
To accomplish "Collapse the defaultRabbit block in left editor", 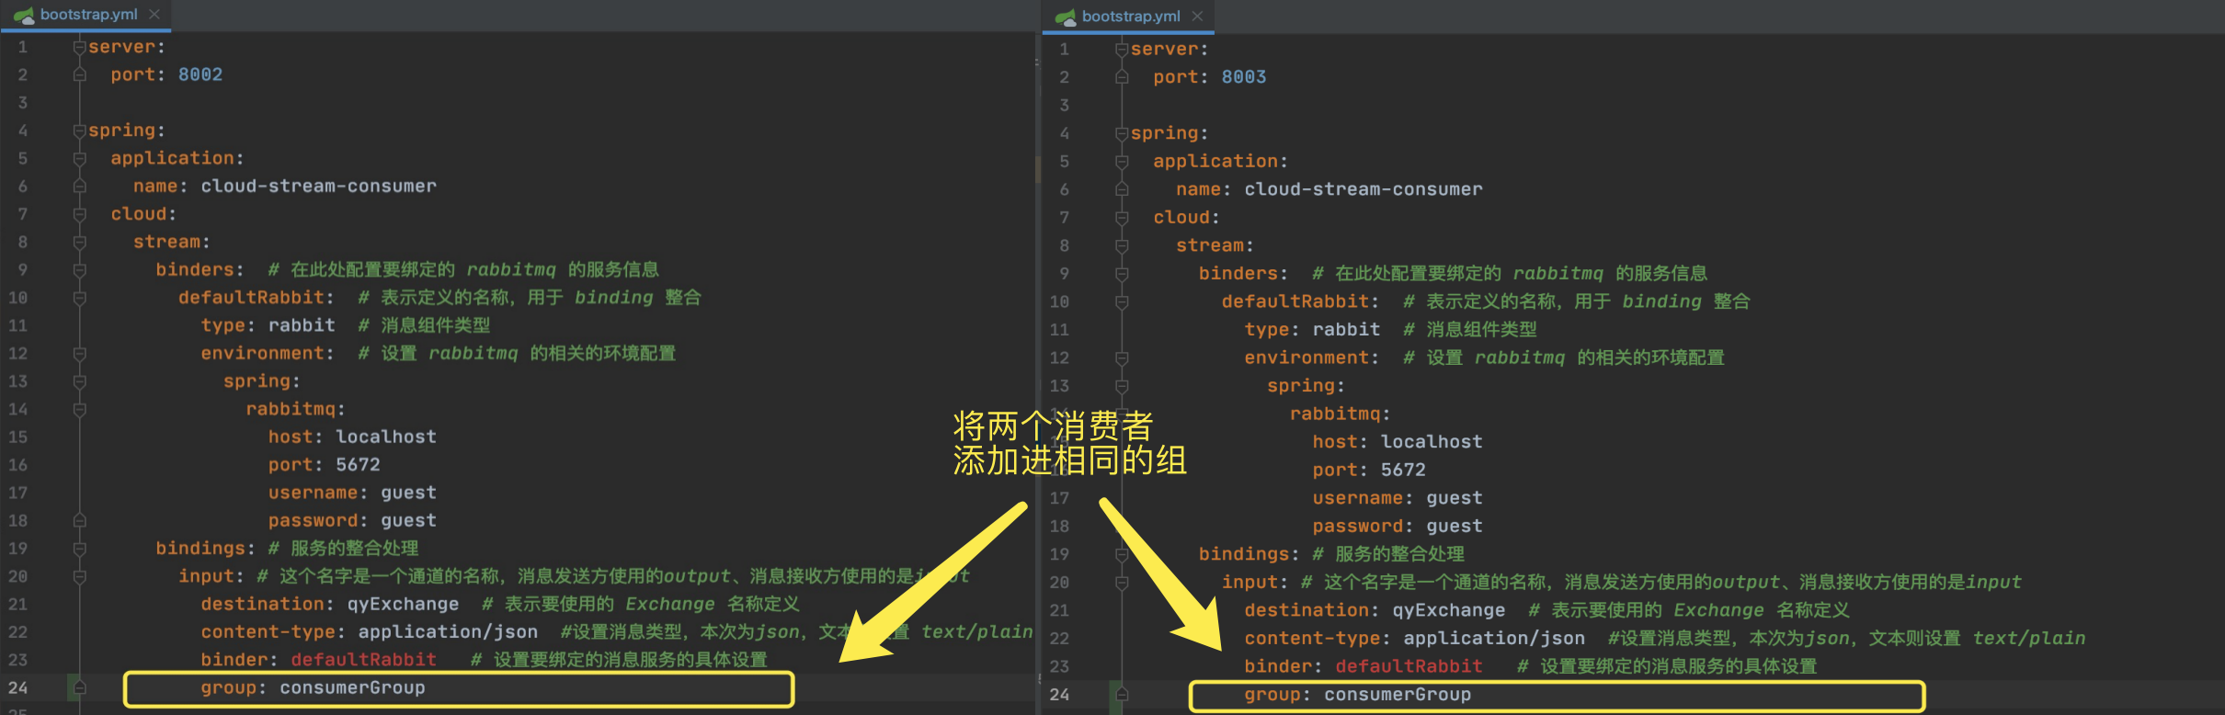I will tap(80, 298).
